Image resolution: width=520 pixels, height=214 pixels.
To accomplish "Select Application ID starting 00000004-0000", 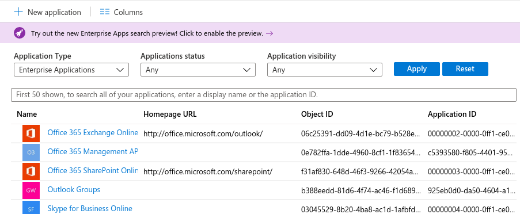I will pos(472,209).
